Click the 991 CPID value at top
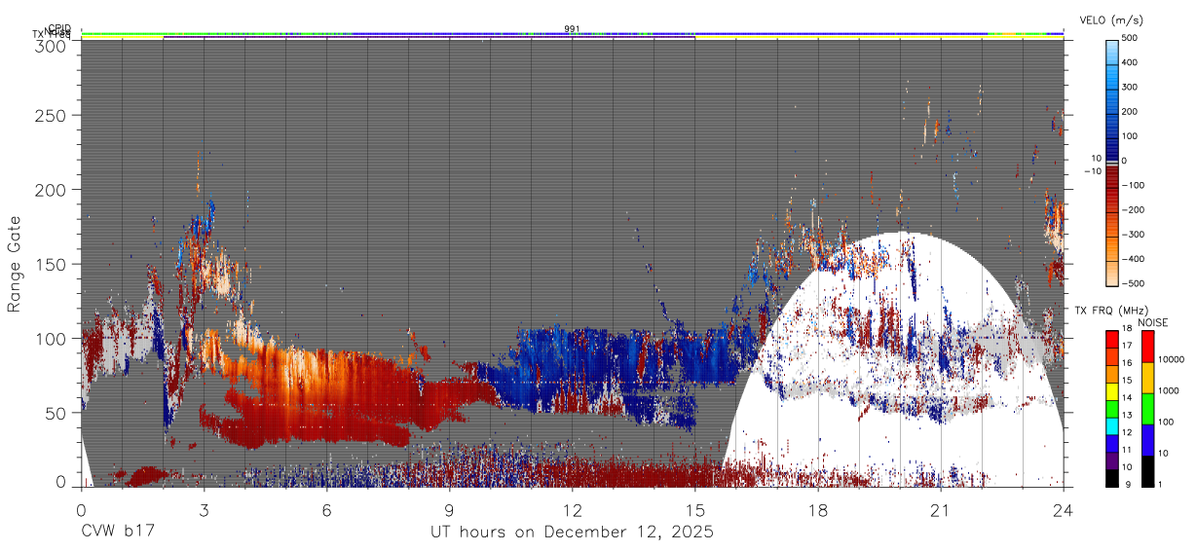Viewport: 1196px width, 552px height. (572, 28)
